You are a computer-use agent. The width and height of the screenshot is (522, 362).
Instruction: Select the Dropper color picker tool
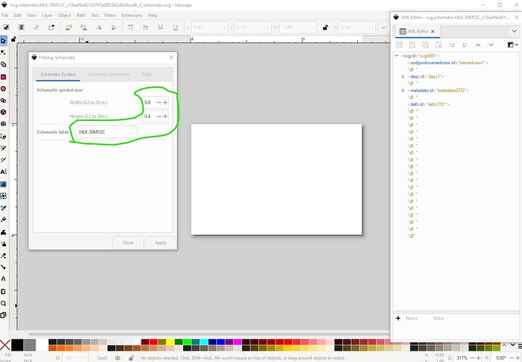[x=3, y=208]
